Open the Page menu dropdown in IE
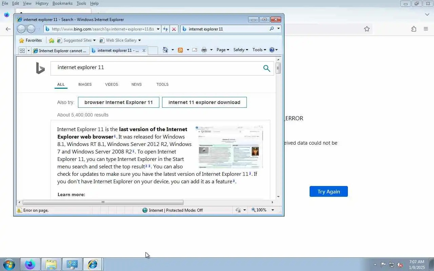 click(223, 50)
